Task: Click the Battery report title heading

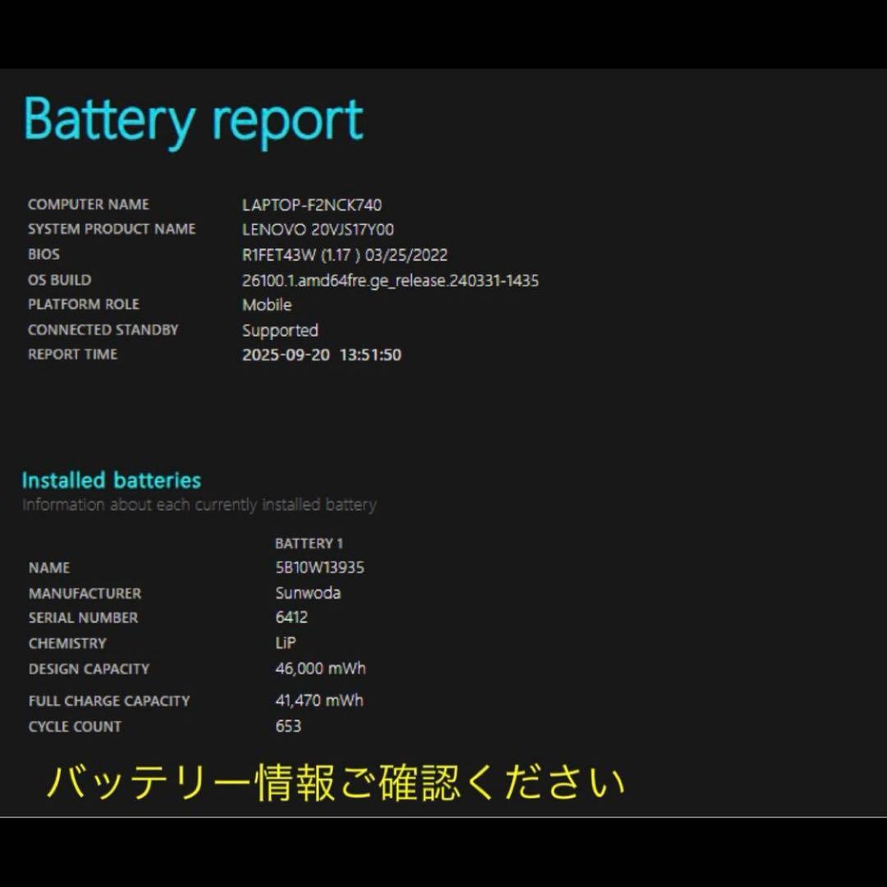Action: tap(193, 119)
